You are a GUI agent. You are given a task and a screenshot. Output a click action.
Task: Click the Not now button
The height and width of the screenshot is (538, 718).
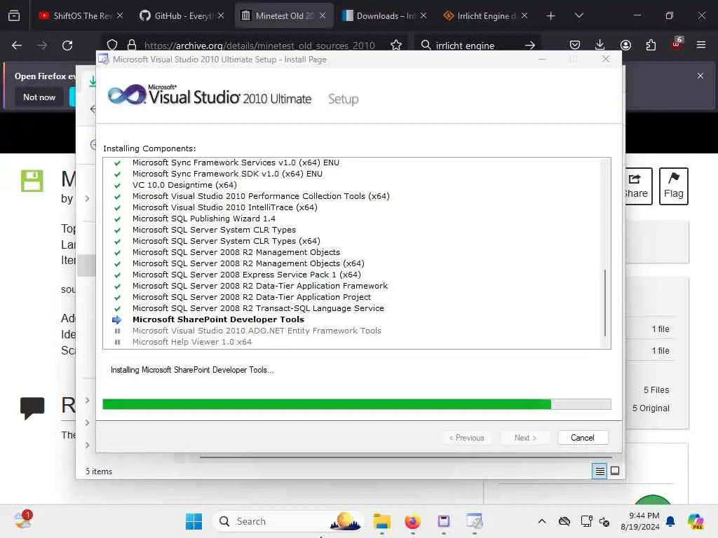tap(39, 97)
